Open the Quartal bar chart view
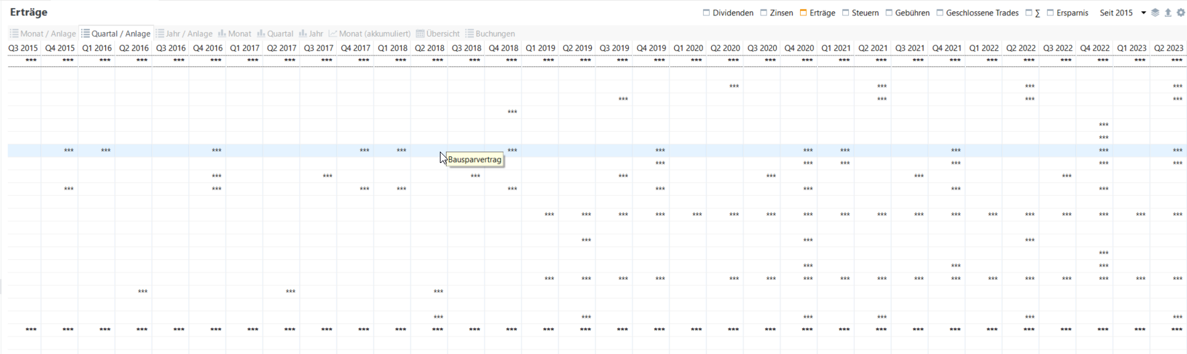The image size is (1187, 354). [275, 33]
